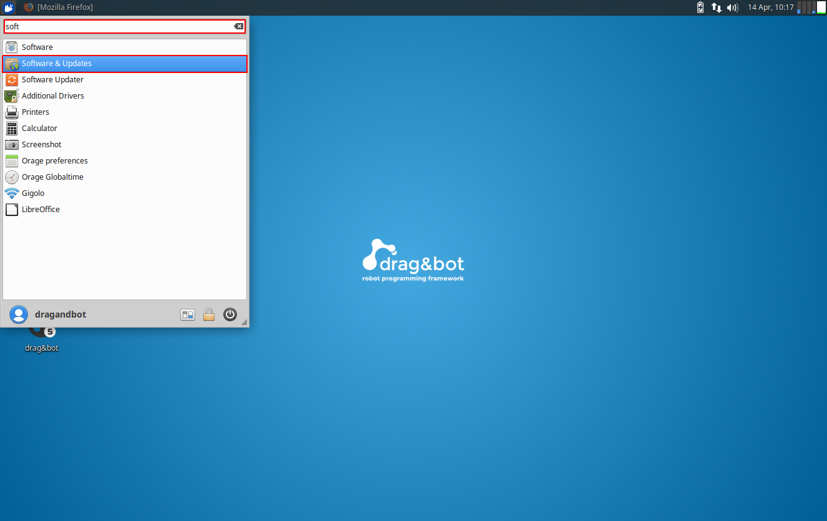The height and width of the screenshot is (521, 827).
Task: Click the Orage preferences calendar icon
Action: pyautogui.click(x=12, y=160)
